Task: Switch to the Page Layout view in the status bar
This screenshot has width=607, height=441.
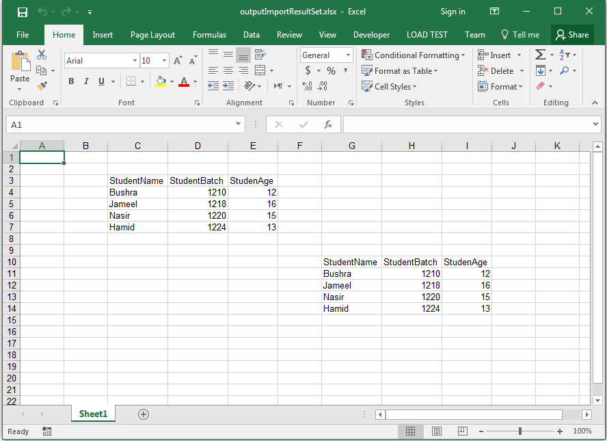Action: pyautogui.click(x=437, y=431)
